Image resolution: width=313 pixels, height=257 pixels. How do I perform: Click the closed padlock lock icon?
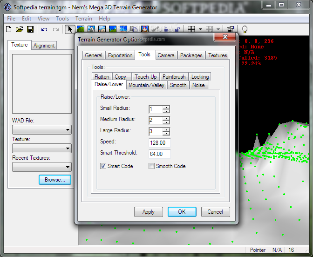166,29
